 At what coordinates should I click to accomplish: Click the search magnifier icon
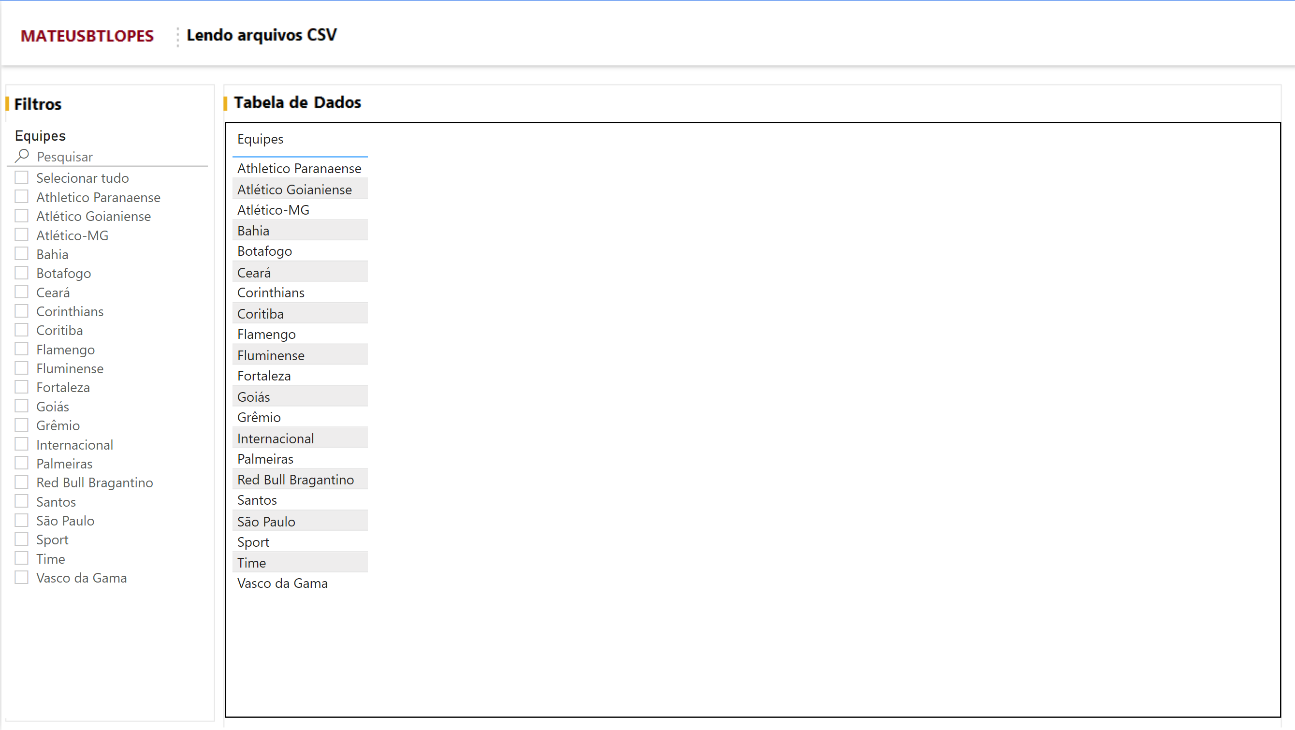[22, 156]
